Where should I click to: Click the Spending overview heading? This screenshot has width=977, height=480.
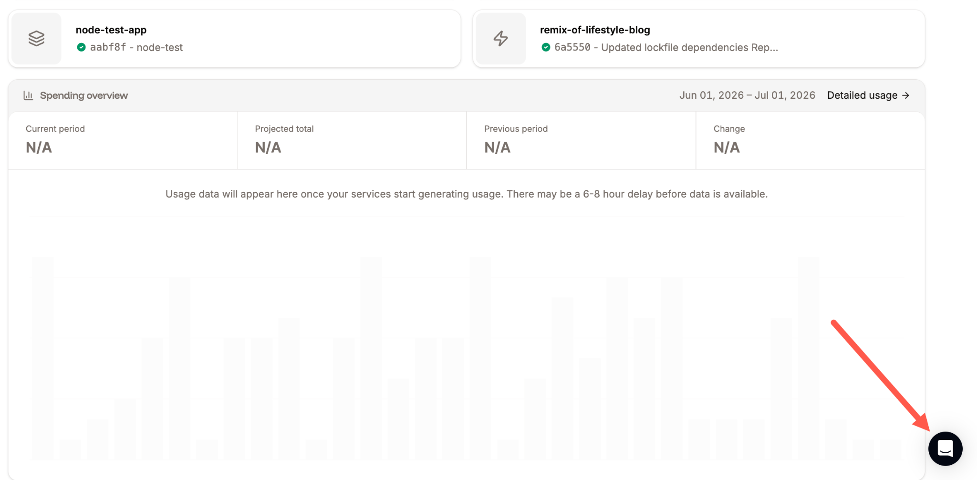point(84,95)
